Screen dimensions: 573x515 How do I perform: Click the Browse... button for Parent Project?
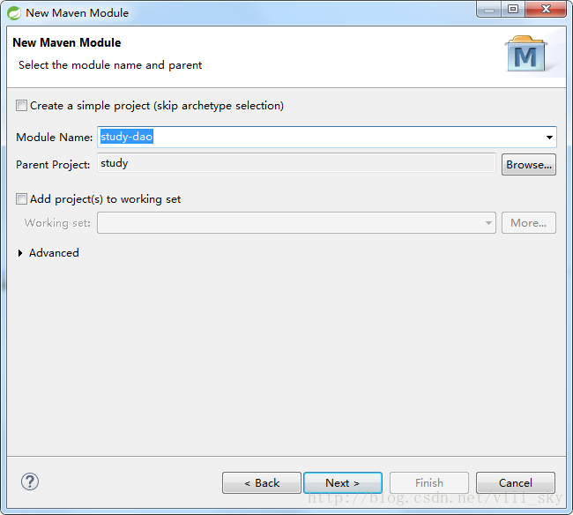529,165
